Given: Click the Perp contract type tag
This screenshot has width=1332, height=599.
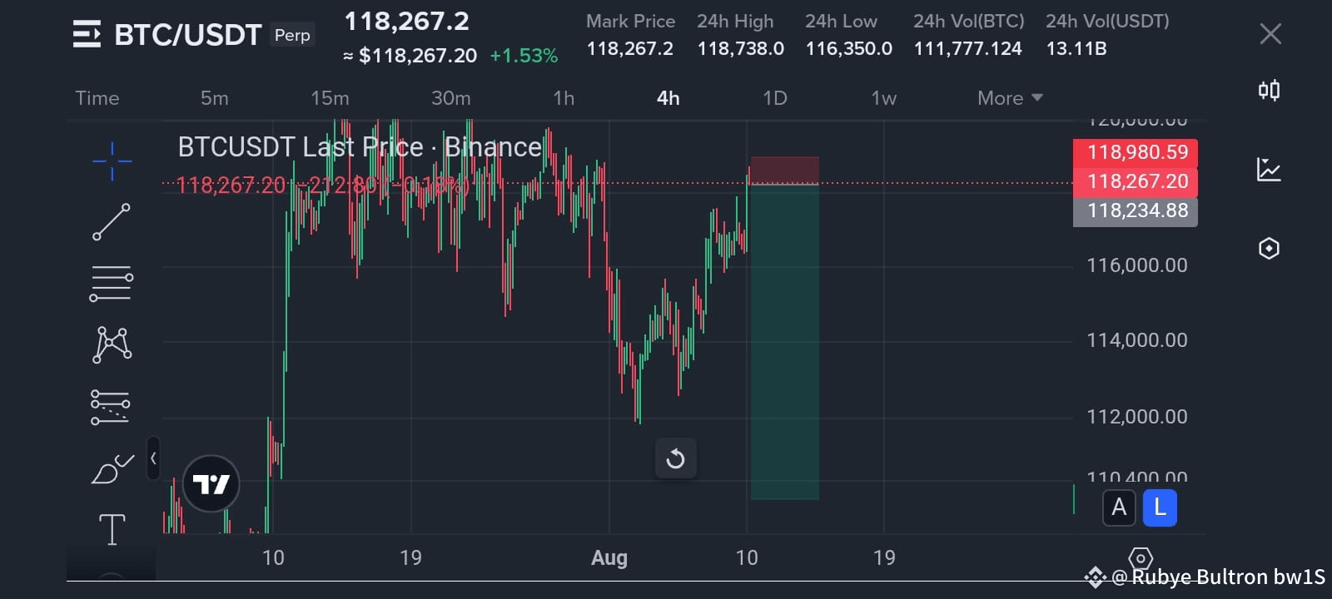Looking at the screenshot, I should pos(292,35).
